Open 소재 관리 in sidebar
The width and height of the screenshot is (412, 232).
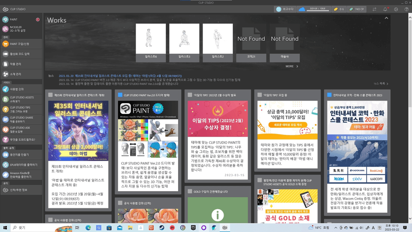(21, 74)
